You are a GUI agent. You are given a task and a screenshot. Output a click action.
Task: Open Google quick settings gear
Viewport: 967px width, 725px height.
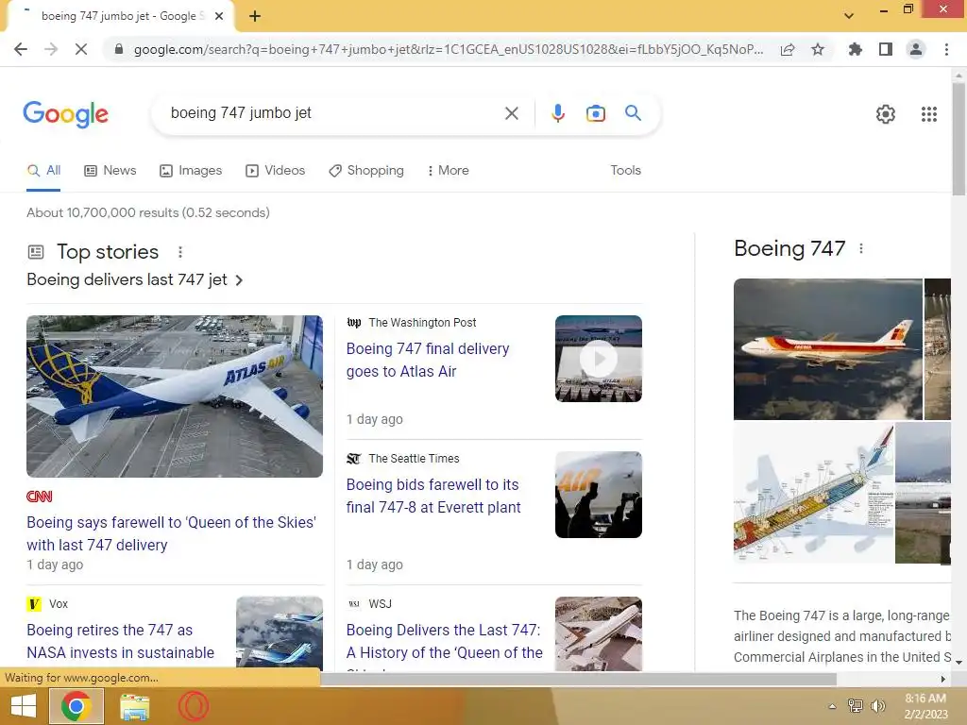pos(886,114)
